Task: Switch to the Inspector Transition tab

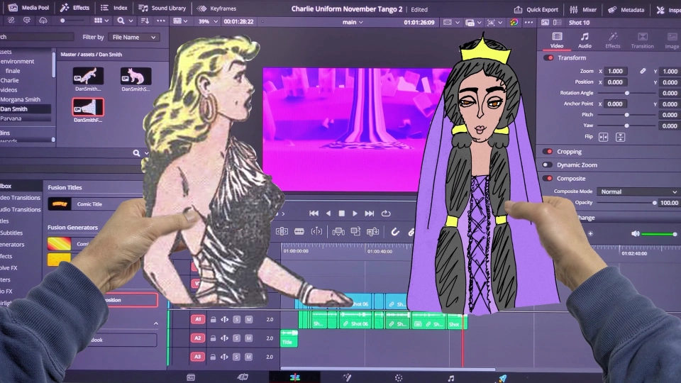Action: [643, 40]
